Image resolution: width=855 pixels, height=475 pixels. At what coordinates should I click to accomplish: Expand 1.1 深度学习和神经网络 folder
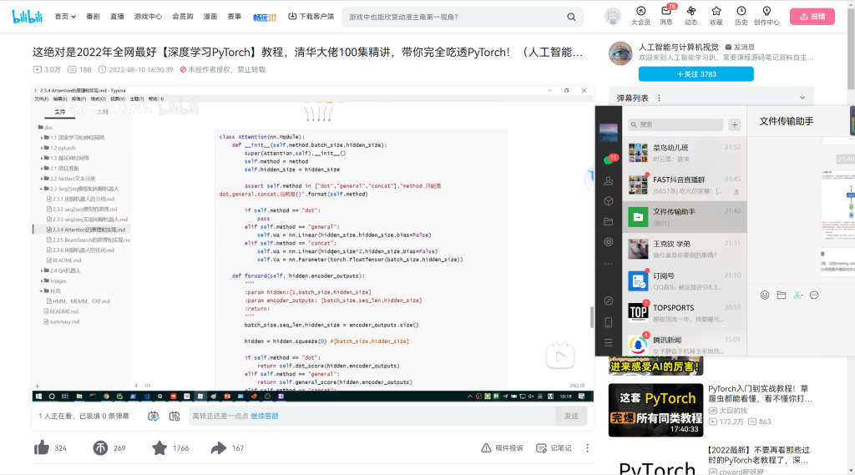42,138
